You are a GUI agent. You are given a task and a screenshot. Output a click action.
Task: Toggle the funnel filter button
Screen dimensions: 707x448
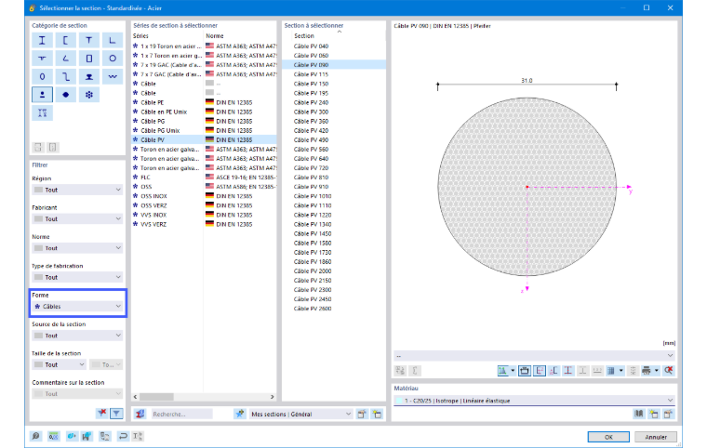click(116, 413)
